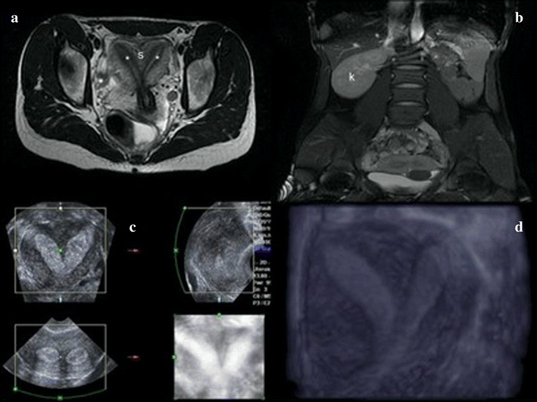
Task: Click the blue highlighted entry in ultrasound overlay
Action: tap(263, 250)
